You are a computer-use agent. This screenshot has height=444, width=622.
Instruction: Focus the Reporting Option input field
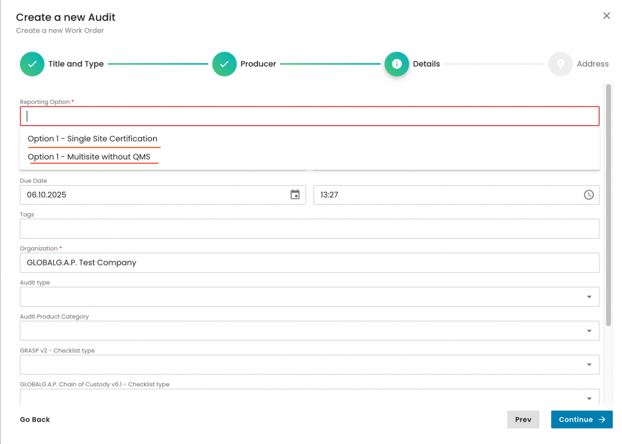309,117
